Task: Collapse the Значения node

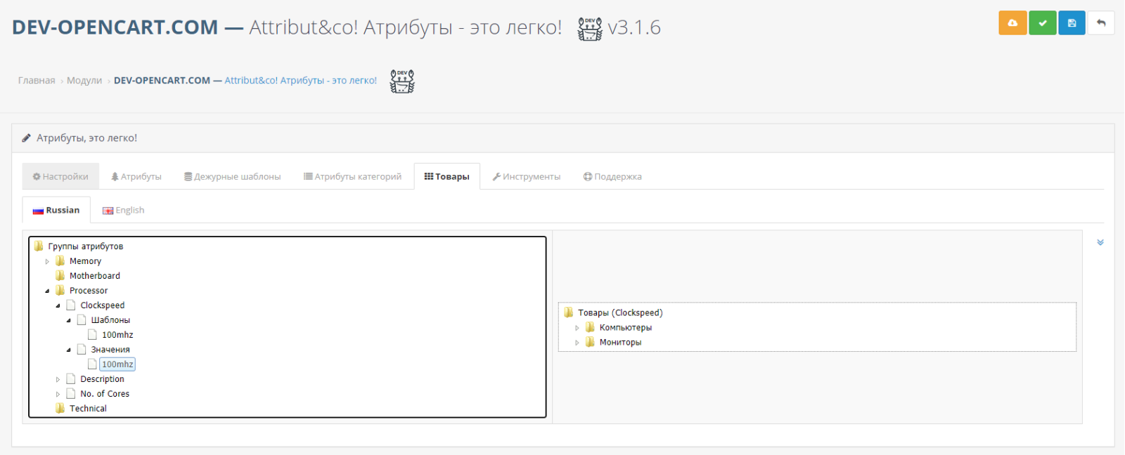Action: pos(69,350)
